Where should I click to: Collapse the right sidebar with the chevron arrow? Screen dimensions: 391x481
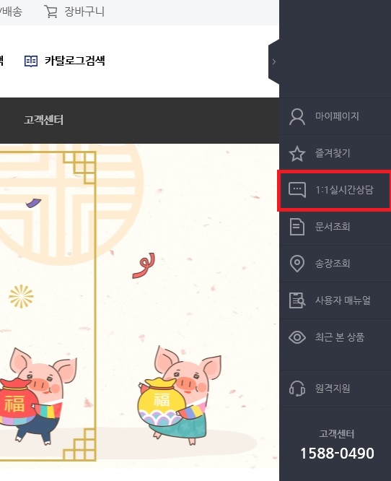(x=274, y=61)
